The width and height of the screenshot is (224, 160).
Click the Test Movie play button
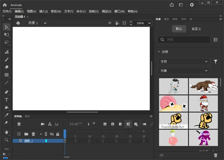pyautogui.click(x=192, y=5)
